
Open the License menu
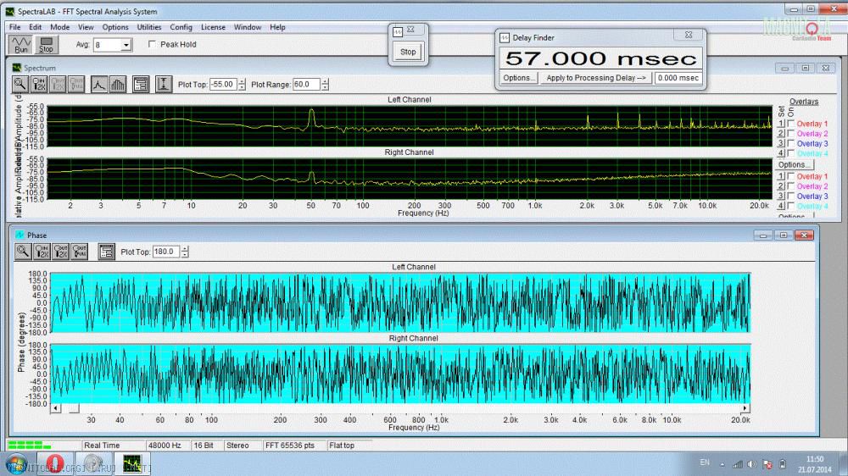click(x=213, y=27)
